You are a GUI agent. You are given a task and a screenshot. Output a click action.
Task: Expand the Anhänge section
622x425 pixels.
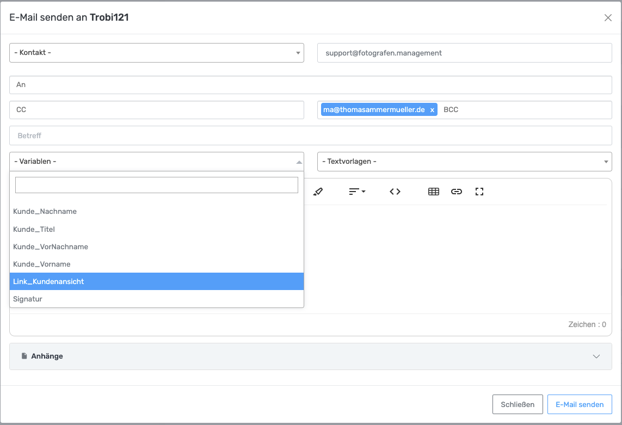click(x=310, y=356)
